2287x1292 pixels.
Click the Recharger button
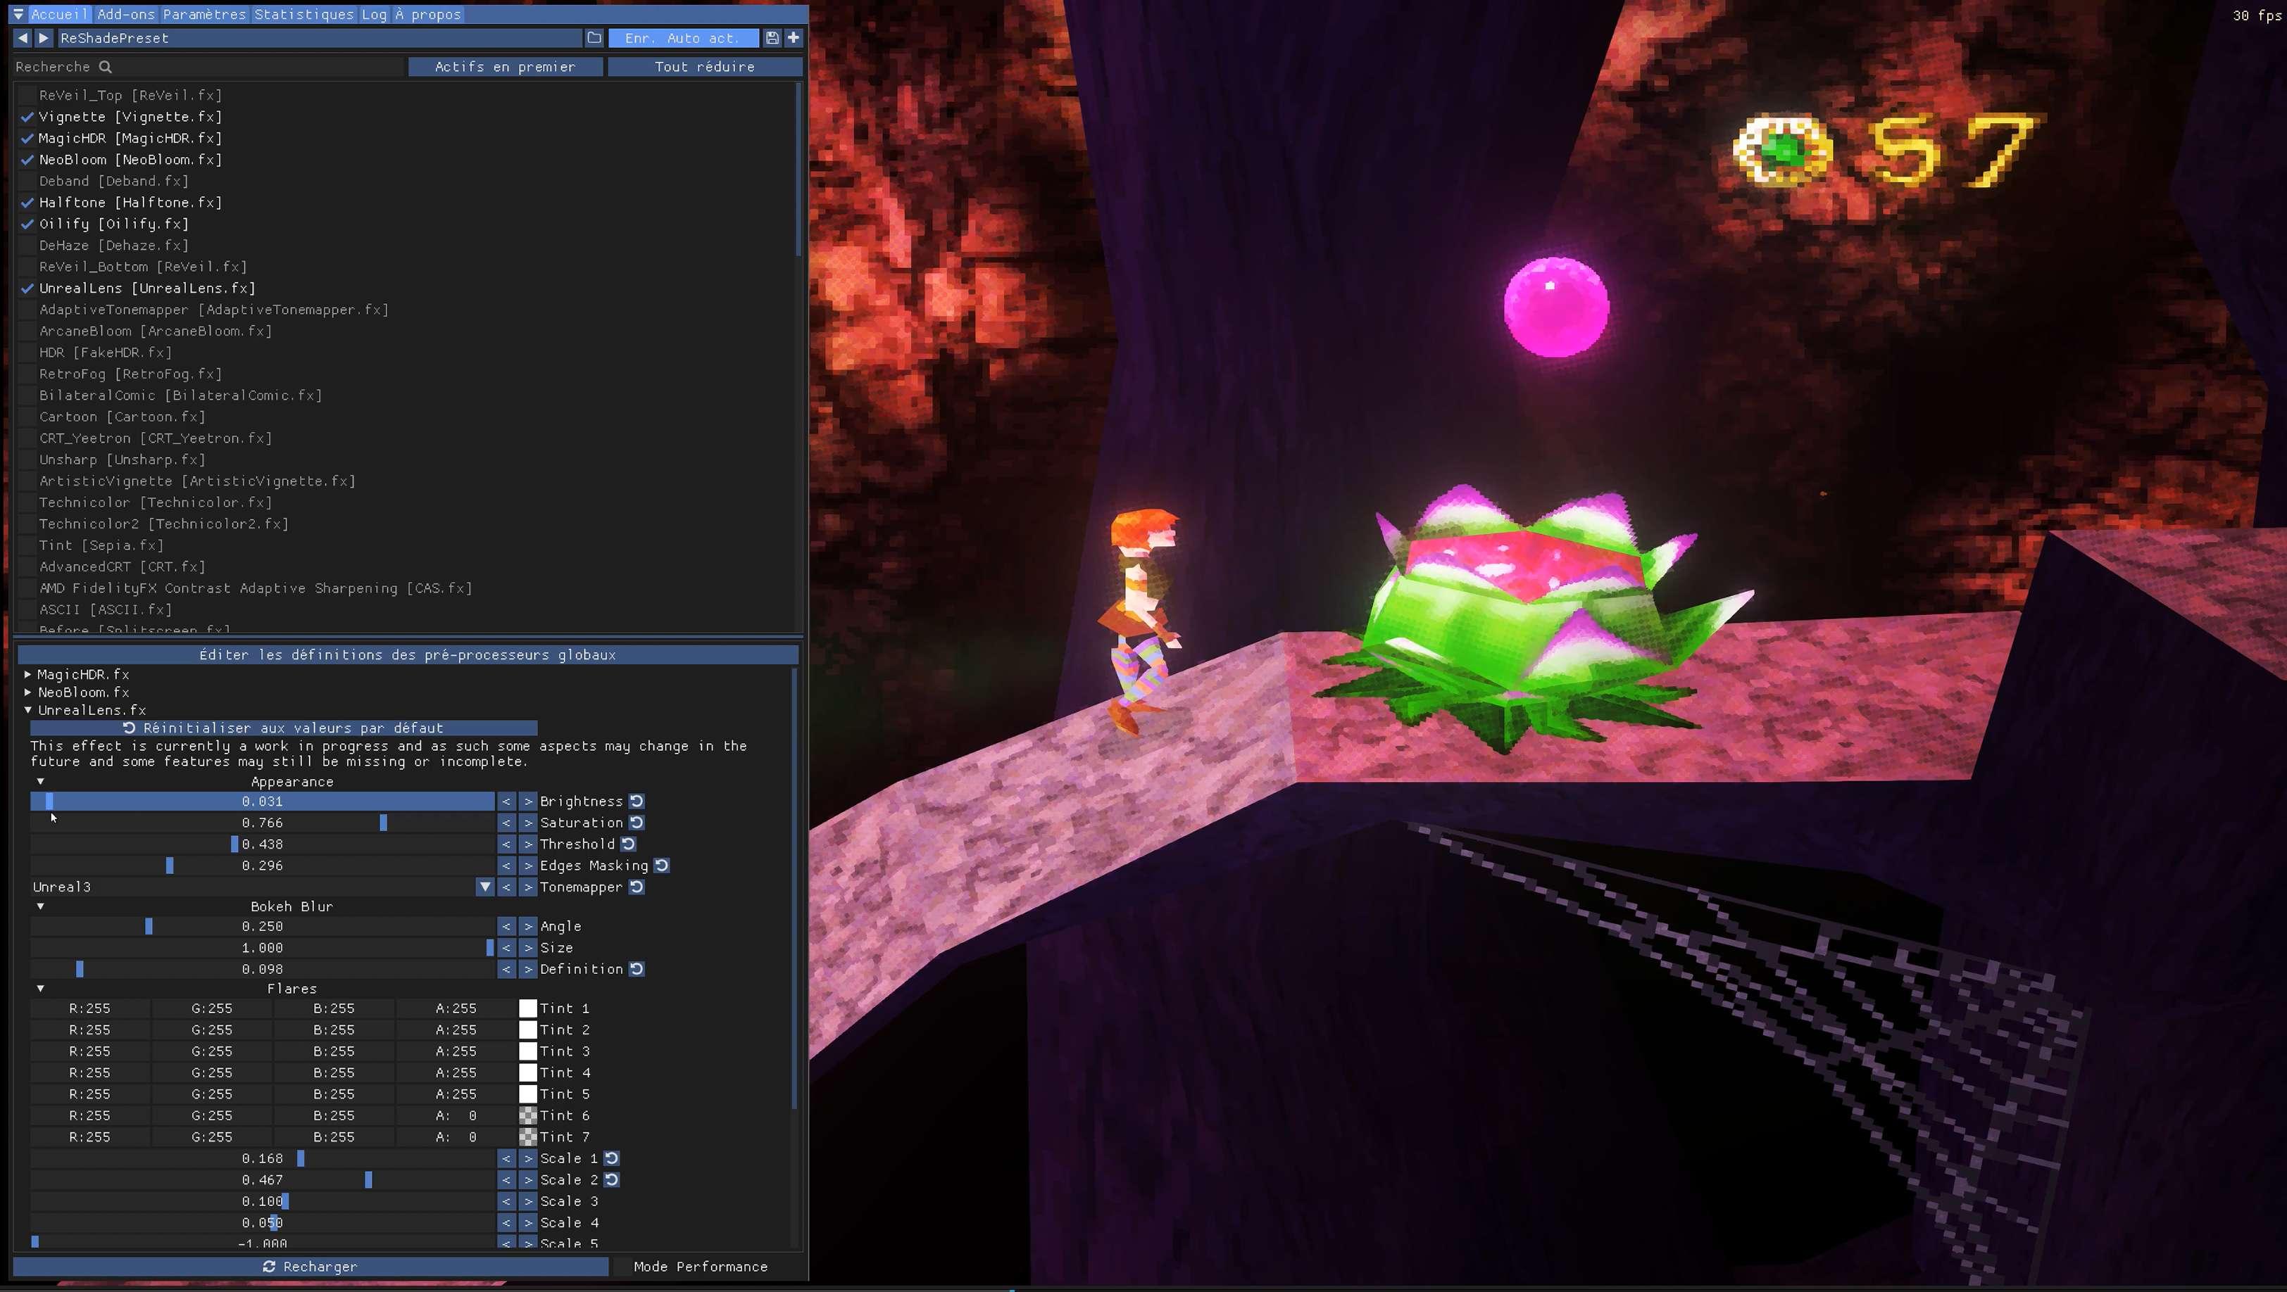pyautogui.click(x=311, y=1266)
